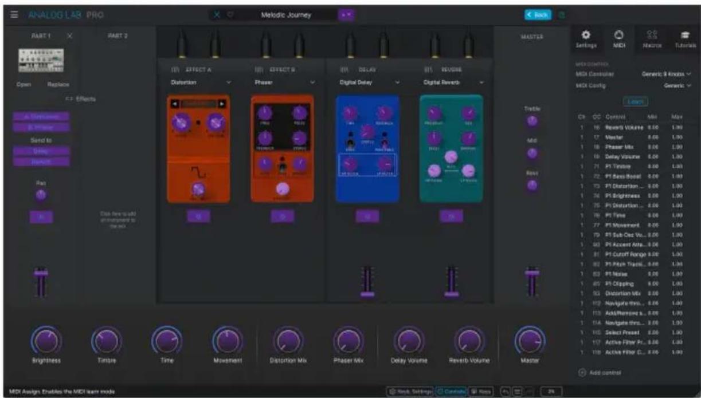
Task: Click previous distortion type arrow on pedal
Action: tap(176, 104)
